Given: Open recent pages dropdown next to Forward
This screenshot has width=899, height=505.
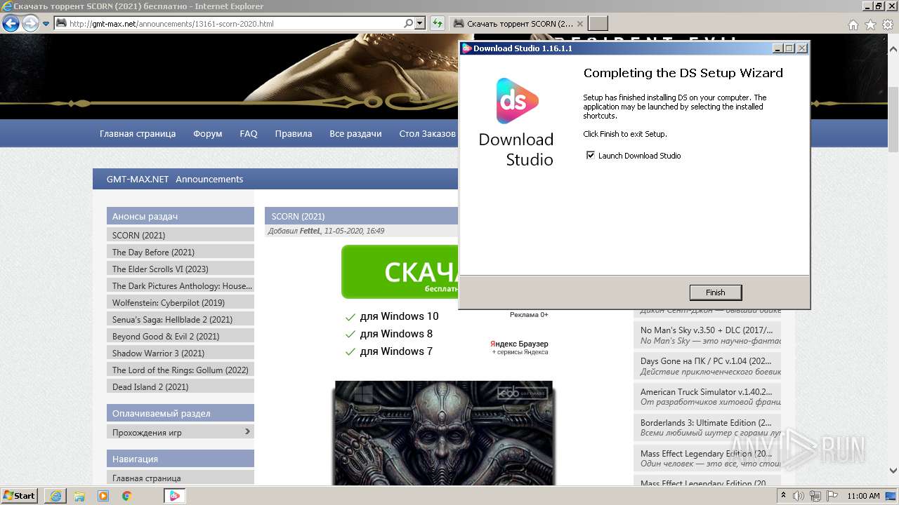Looking at the screenshot, I should 46,23.
